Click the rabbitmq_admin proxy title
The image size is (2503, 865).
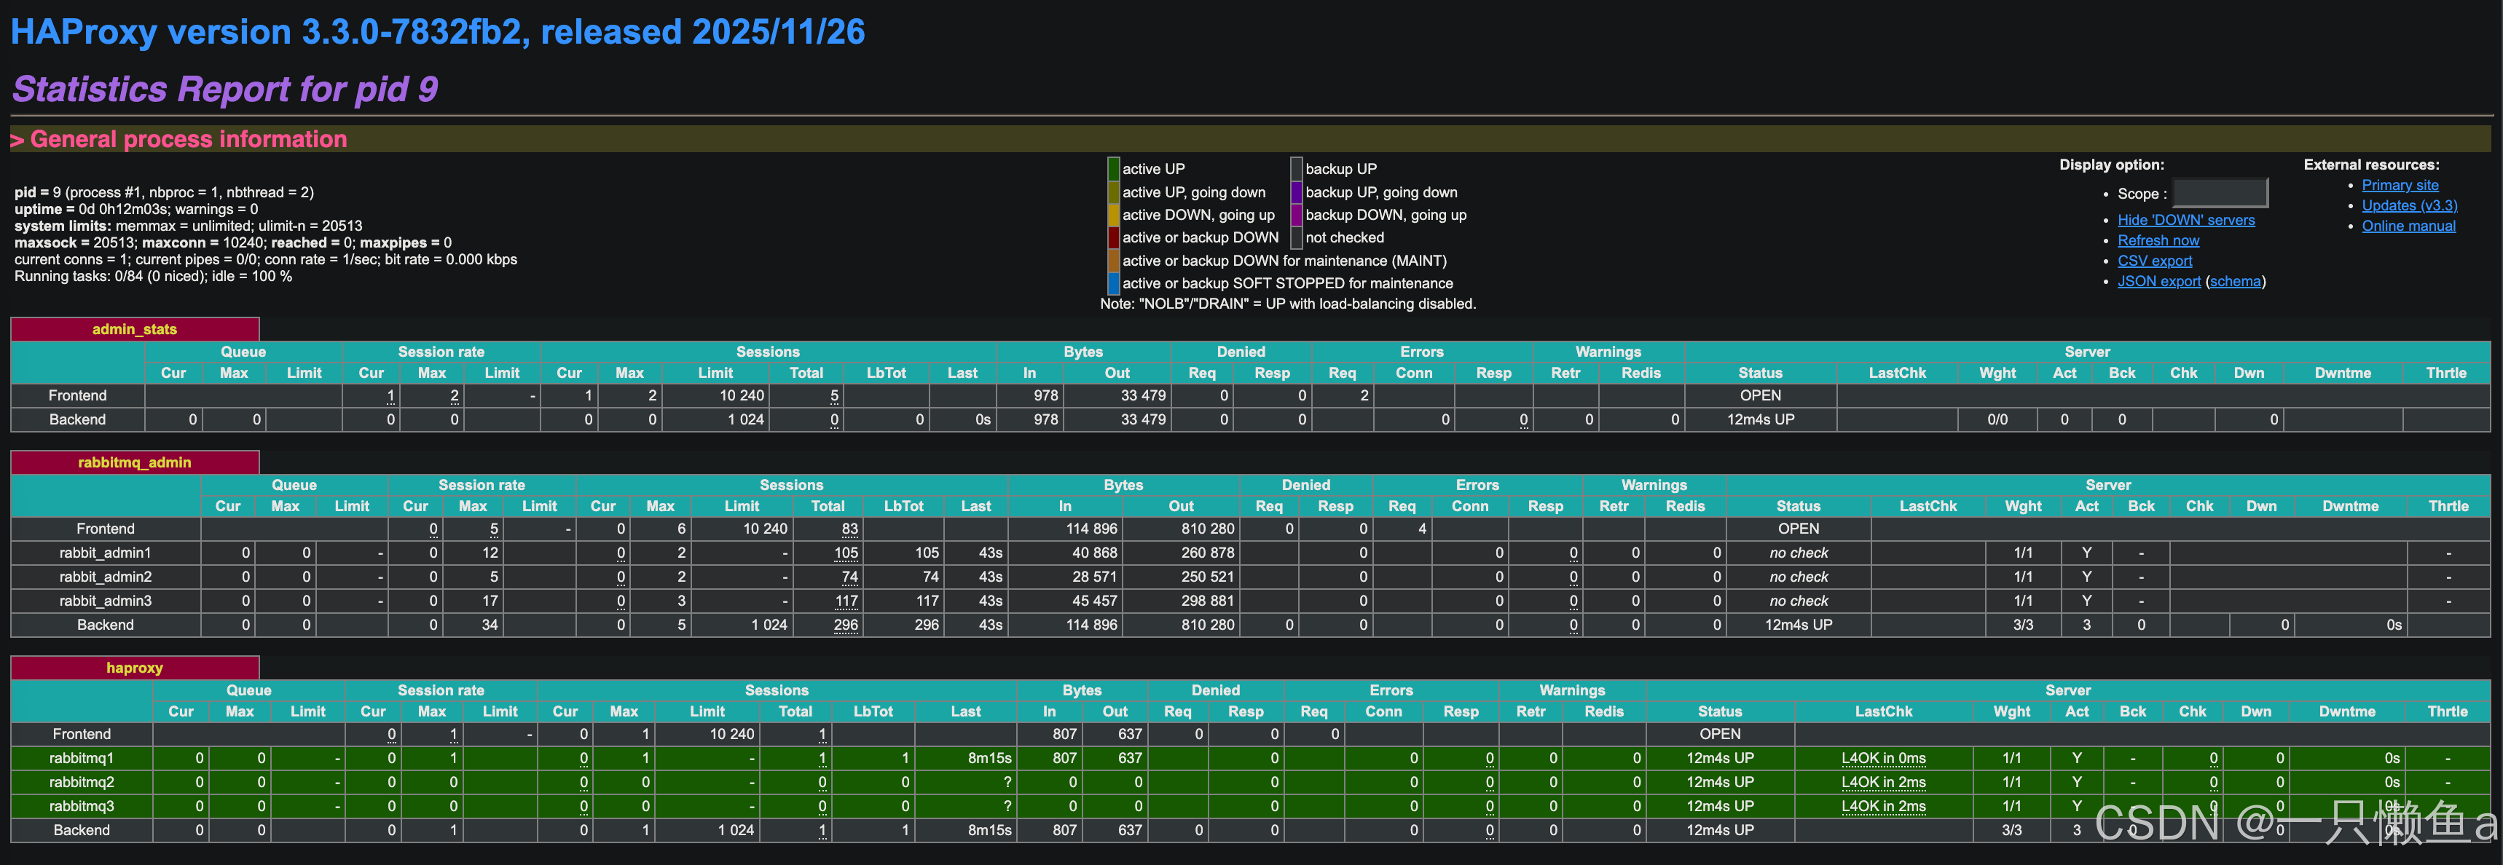point(134,463)
